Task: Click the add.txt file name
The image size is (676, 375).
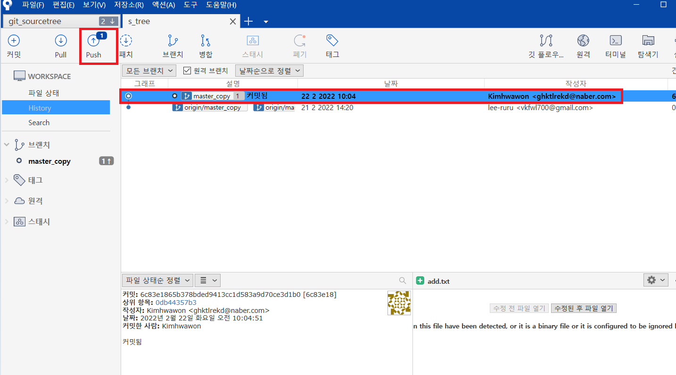Action: pyautogui.click(x=438, y=281)
